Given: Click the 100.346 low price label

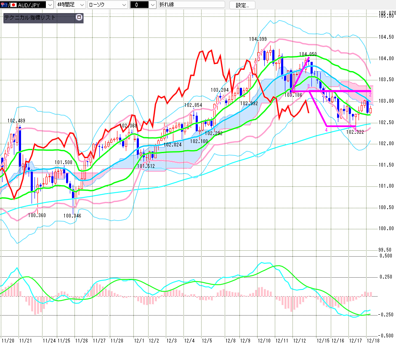Looking at the screenshot, I should click(72, 216).
